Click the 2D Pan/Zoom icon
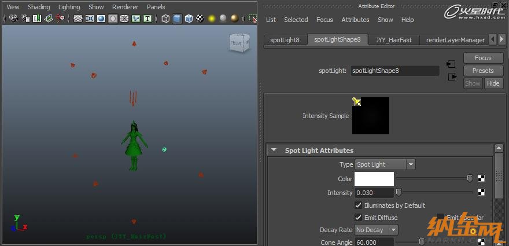 [x=60, y=19]
